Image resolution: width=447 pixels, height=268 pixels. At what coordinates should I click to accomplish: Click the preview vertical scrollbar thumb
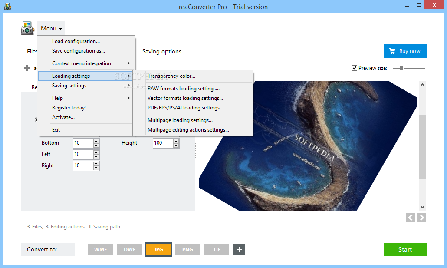(x=423, y=147)
